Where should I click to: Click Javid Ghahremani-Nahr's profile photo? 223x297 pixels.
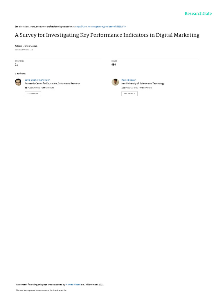[18, 82]
